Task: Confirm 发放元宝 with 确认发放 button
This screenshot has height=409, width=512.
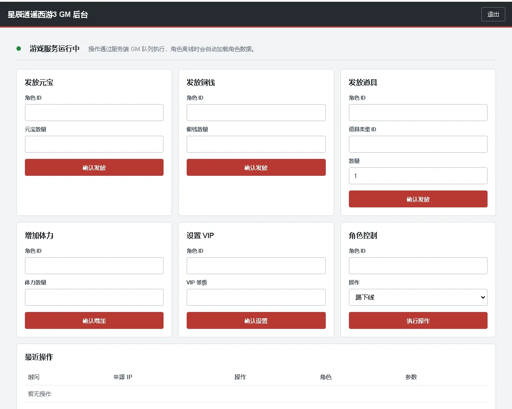Action: pyautogui.click(x=94, y=167)
